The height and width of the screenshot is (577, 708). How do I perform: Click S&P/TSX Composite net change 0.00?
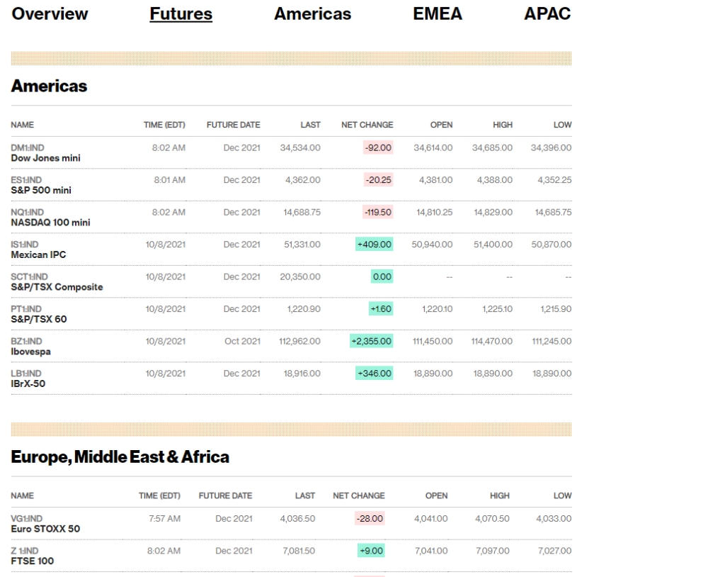382,276
